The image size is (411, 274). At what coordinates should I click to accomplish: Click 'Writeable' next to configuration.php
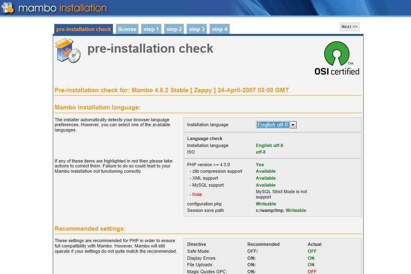tap(266, 204)
